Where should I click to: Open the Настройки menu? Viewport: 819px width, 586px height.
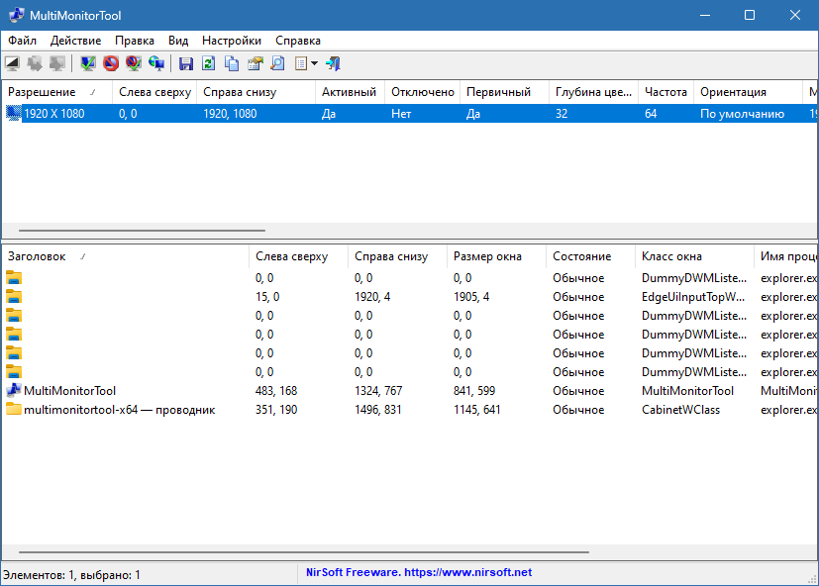232,41
